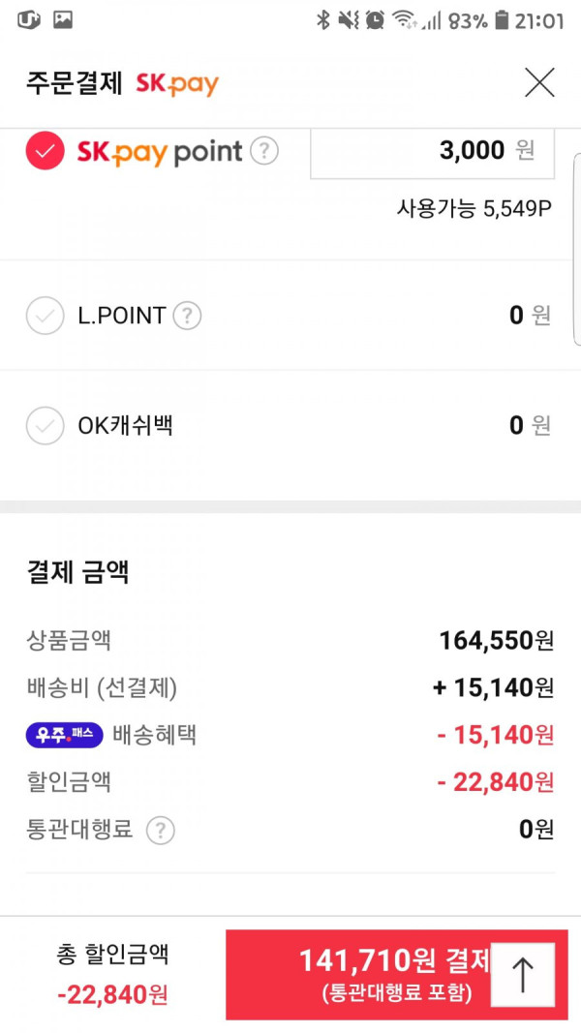Tap the 141,710원 결제 button
The height and width of the screenshot is (1033, 581).
[397, 975]
